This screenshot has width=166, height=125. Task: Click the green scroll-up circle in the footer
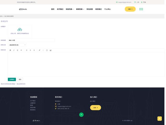81,115
